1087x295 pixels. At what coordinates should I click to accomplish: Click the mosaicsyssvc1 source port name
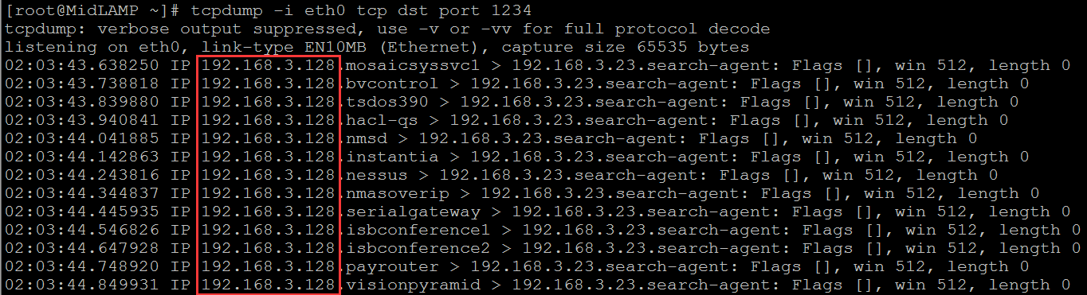(413, 66)
